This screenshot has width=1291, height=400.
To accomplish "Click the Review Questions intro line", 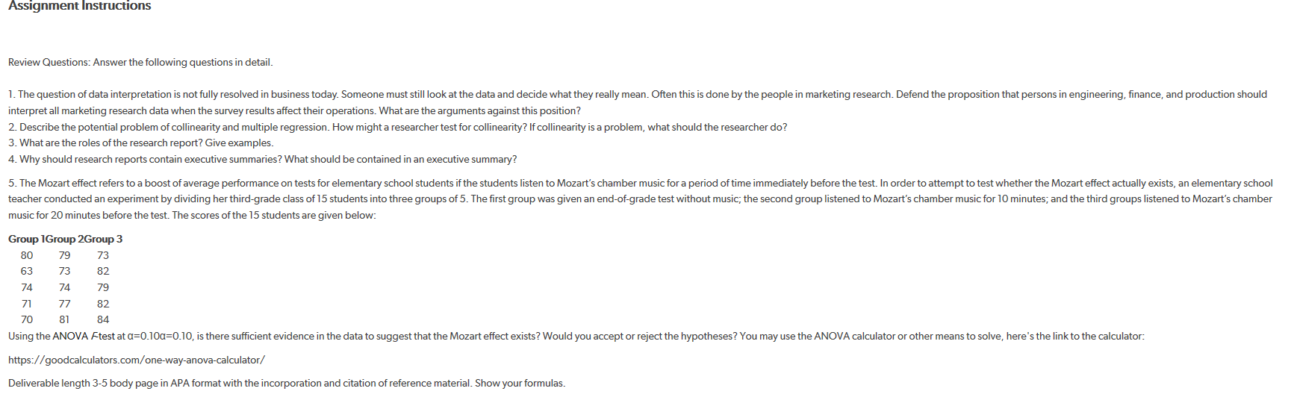I will [140, 63].
